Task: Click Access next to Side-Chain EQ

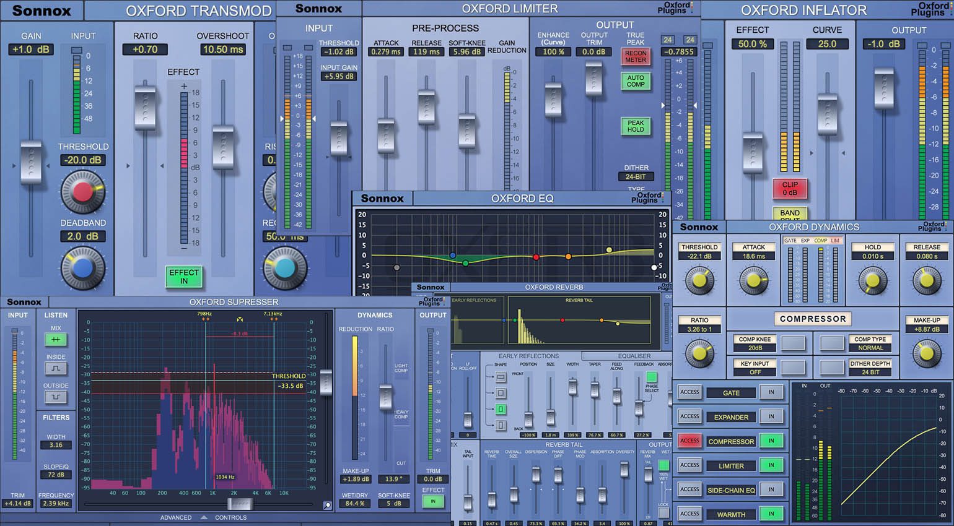Action: coord(689,489)
